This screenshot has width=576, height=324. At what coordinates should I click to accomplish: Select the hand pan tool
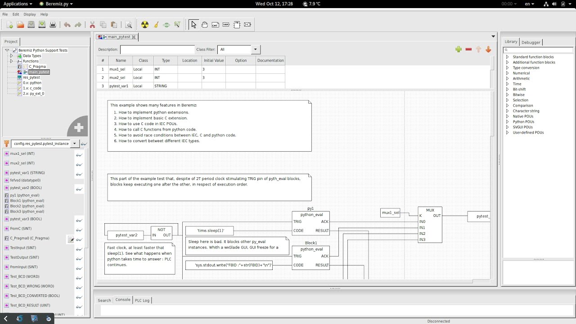[x=204, y=25]
